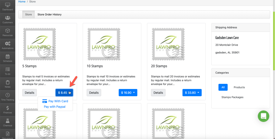View Details for 20 Stamps

click(x=158, y=93)
